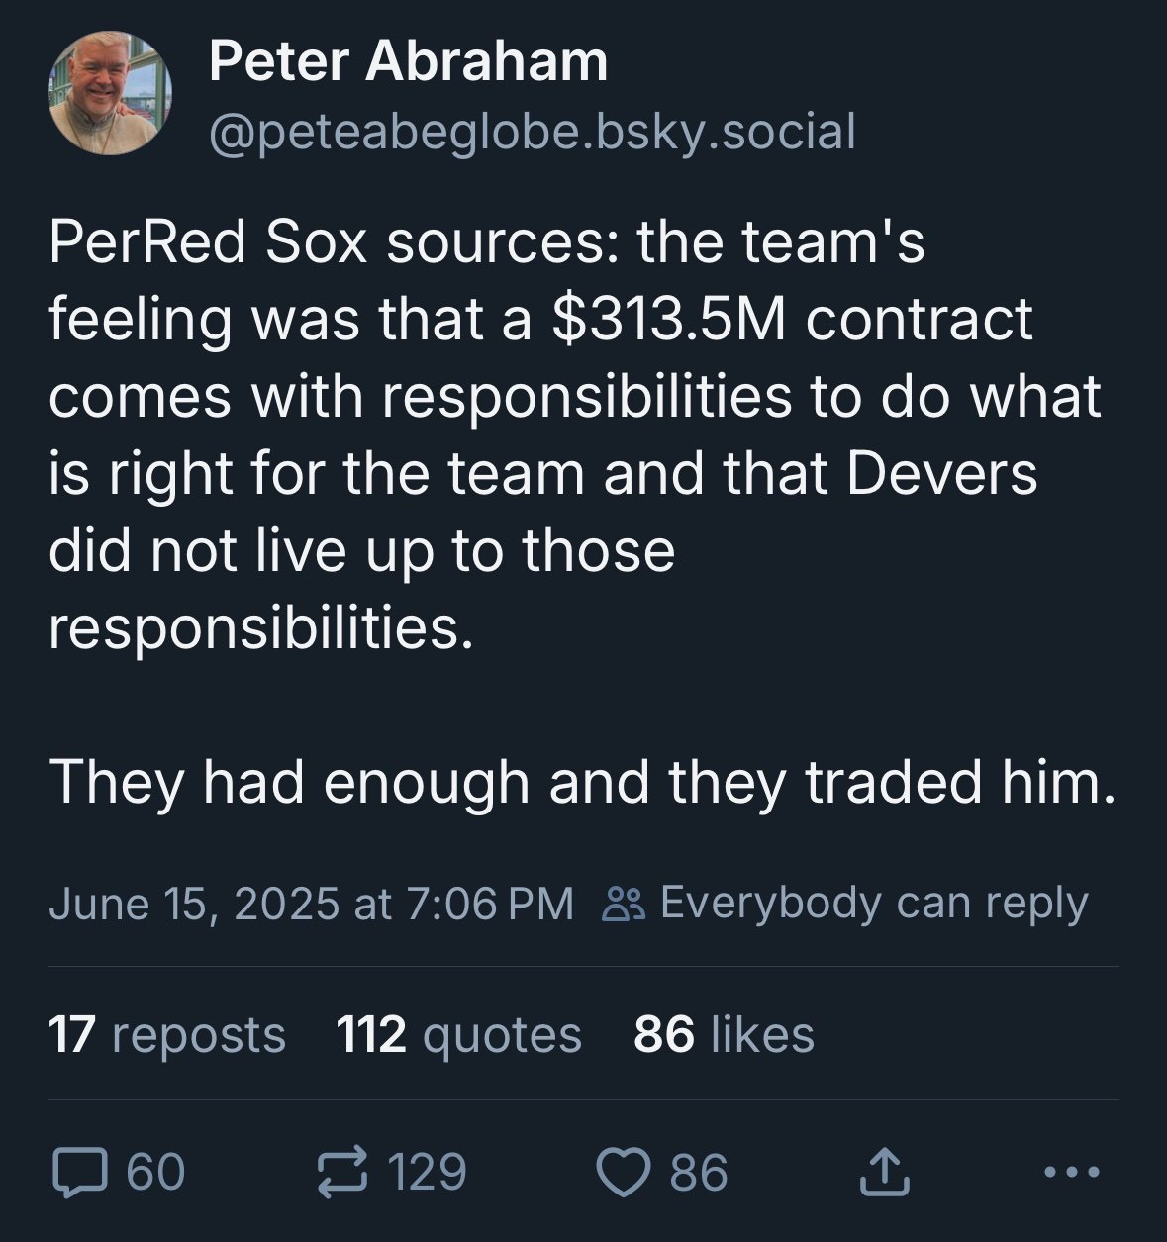
Task: View the 112 quotes list
Action: pos(458,1035)
